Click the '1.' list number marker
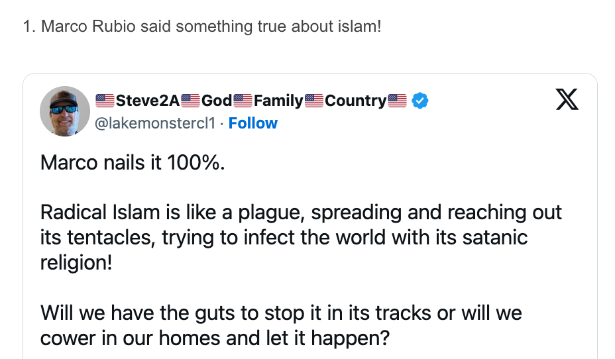The width and height of the screenshot is (615, 359). 29,27
